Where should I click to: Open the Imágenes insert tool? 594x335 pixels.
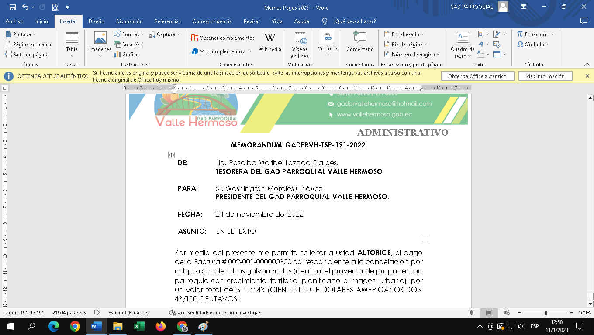click(100, 44)
